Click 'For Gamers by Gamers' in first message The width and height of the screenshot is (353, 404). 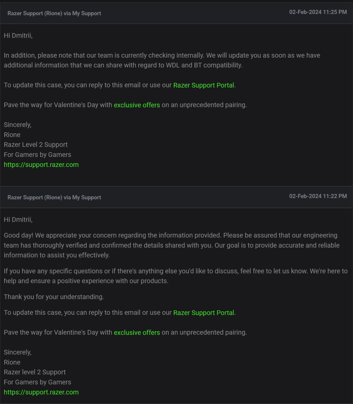click(x=37, y=155)
